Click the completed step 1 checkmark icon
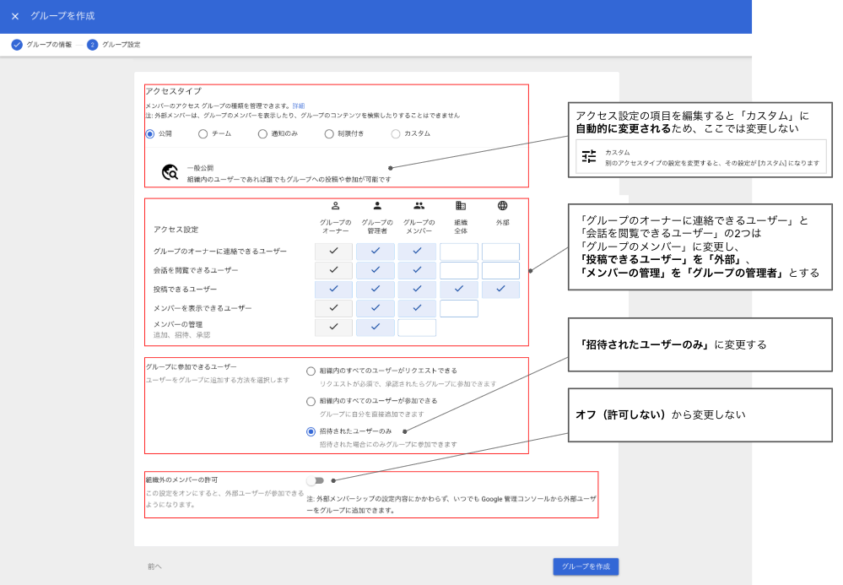 [x=17, y=45]
